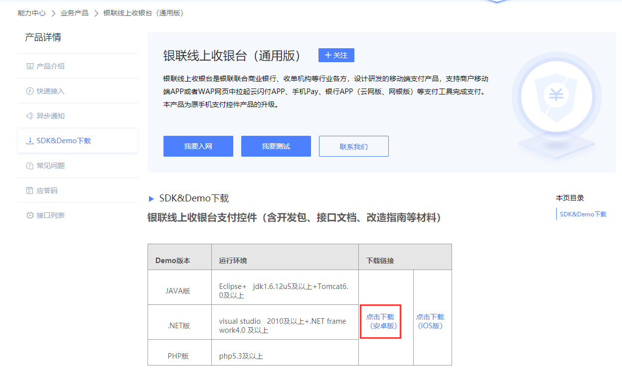The width and height of the screenshot is (622, 374).
Task: Open 联系我们 contact button
Action: pyautogui.click(x=354, y=146)
